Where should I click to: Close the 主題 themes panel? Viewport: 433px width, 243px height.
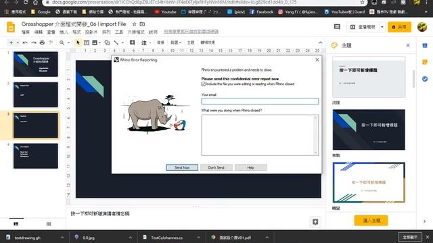pyautogui.click(x=408, y=45)
